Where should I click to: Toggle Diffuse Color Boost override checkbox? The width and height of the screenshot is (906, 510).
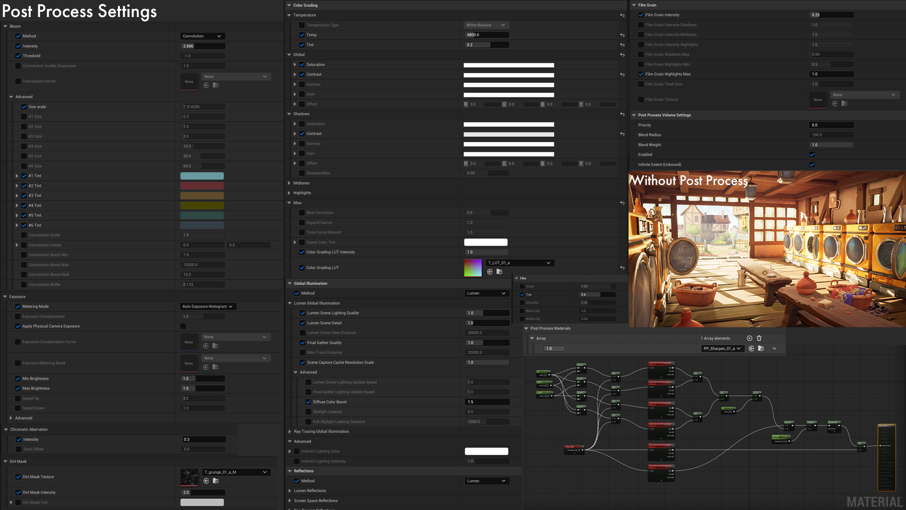(308, 402)
